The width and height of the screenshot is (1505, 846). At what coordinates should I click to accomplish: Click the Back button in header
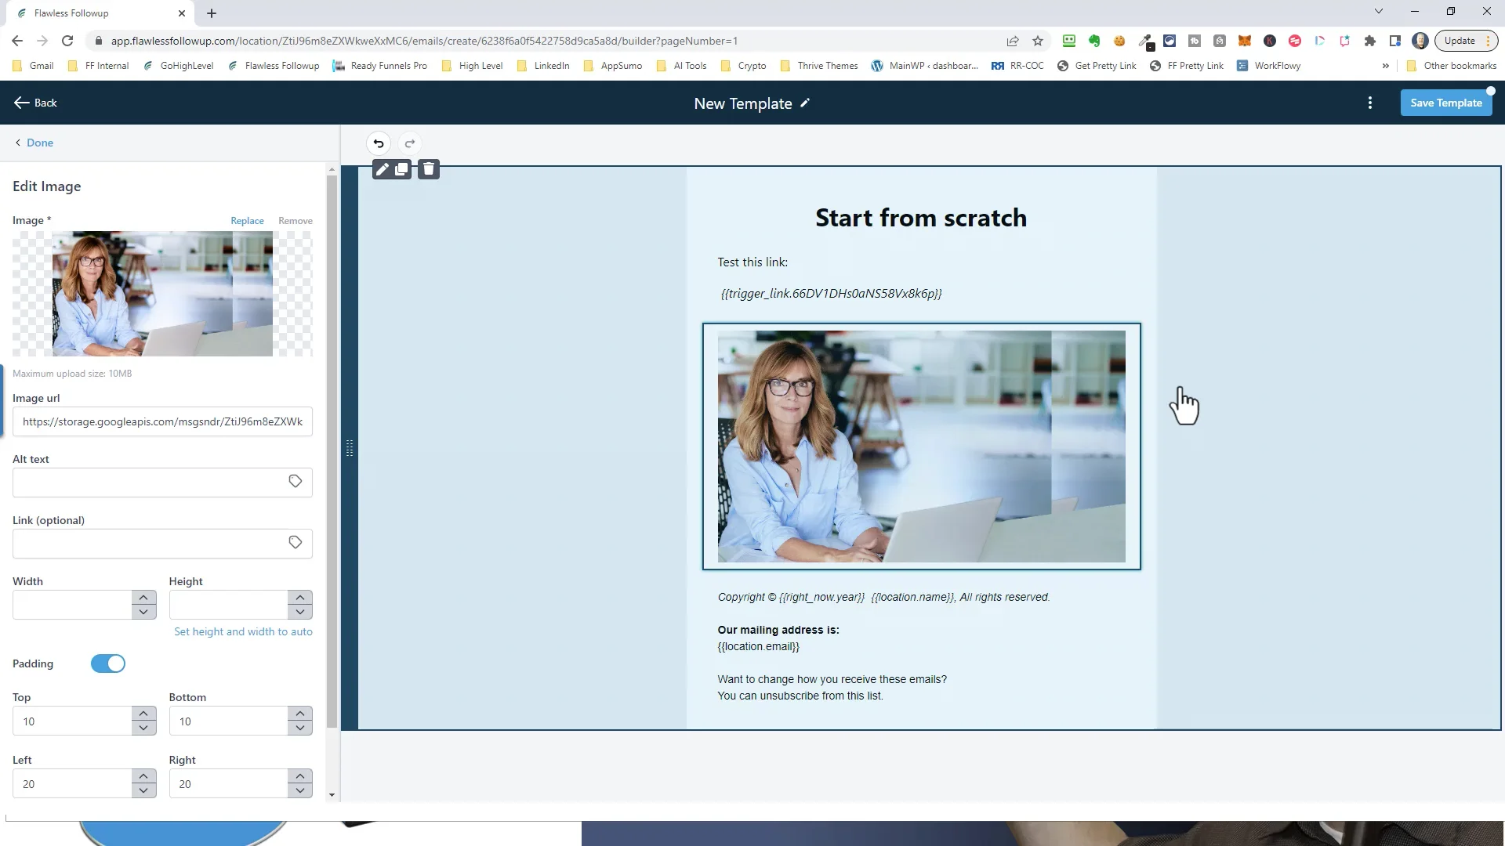(x=36, y=103)
